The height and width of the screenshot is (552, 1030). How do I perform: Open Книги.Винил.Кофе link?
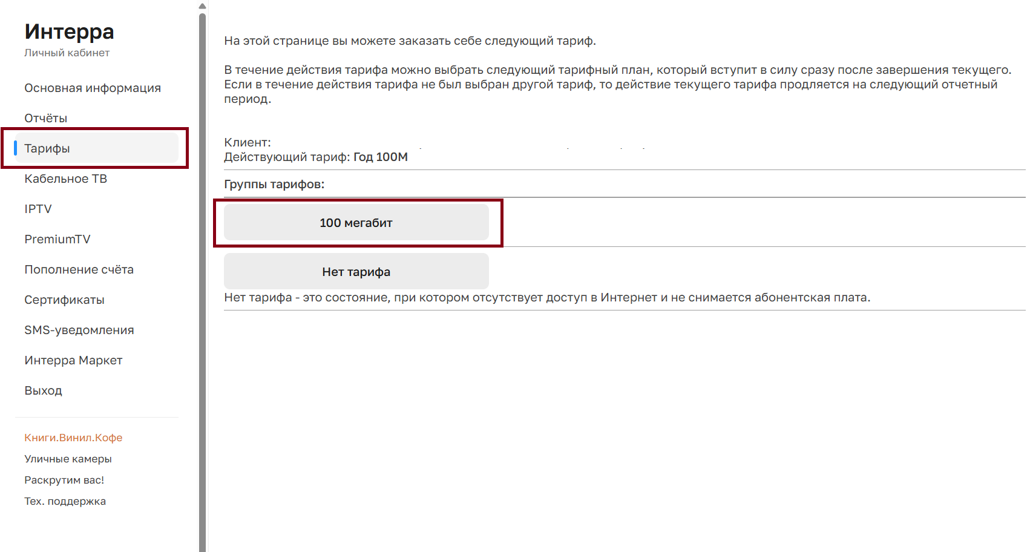pos(73,438)
